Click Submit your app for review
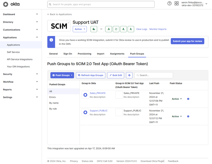 (187, 41)
